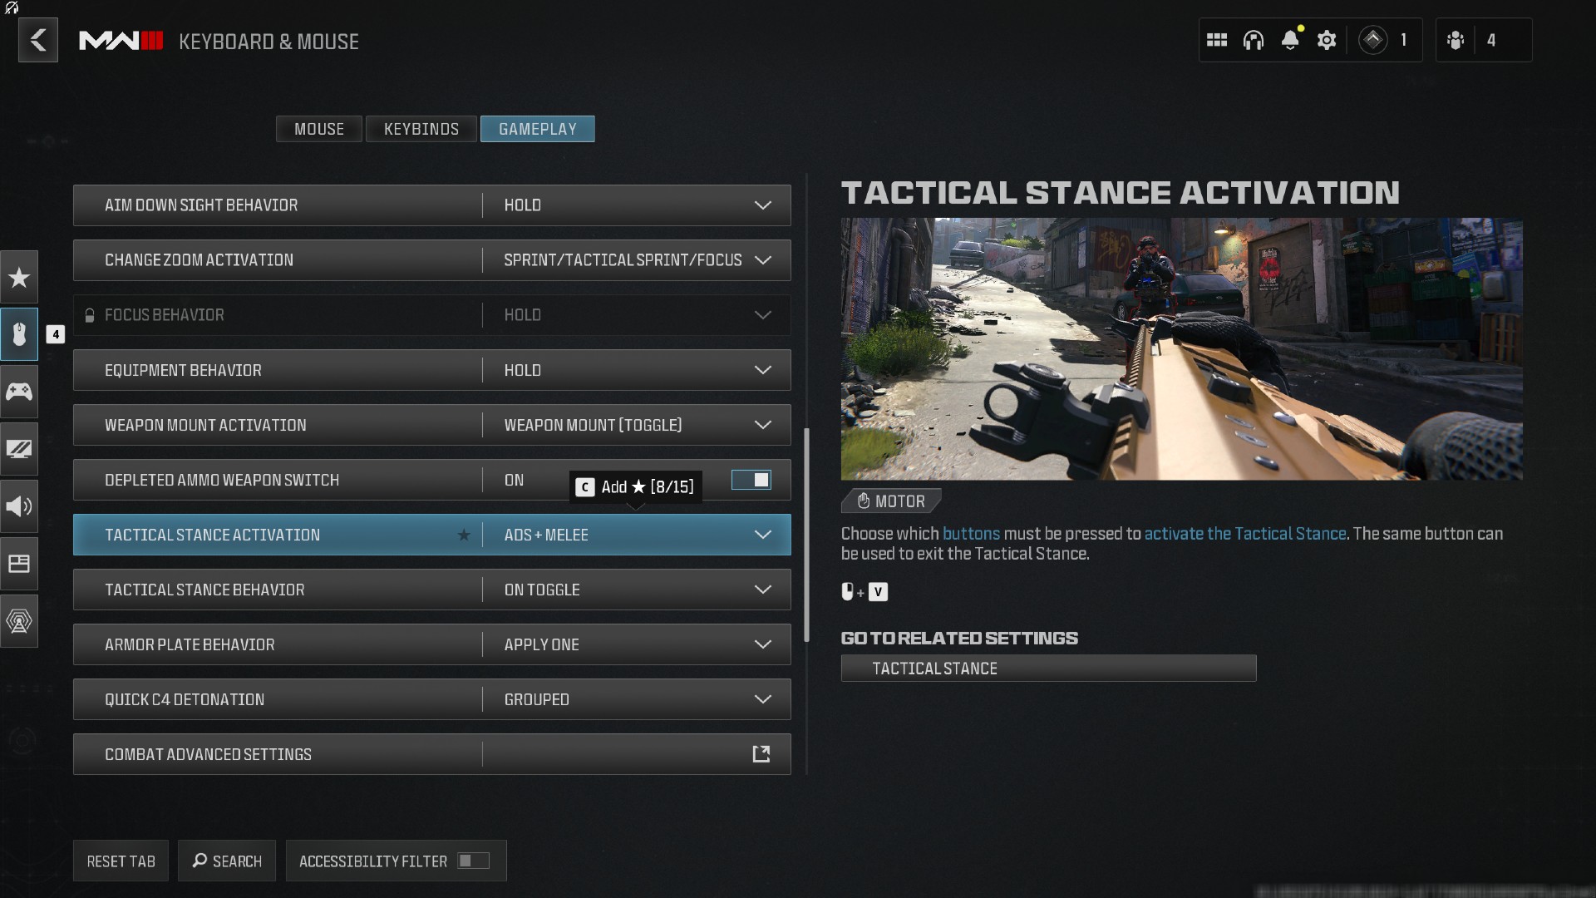Expand the Armor Plate Behavior dropdown

tap(764, 644)
